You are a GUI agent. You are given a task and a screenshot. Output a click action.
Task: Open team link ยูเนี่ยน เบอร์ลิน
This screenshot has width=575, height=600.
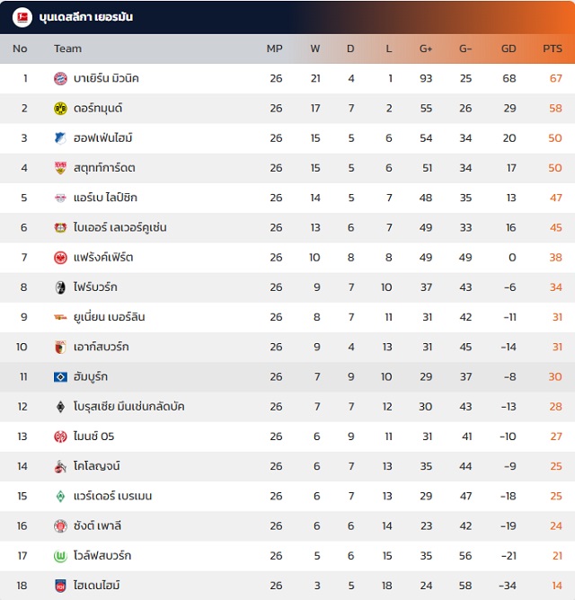click(x=109, y=317)
